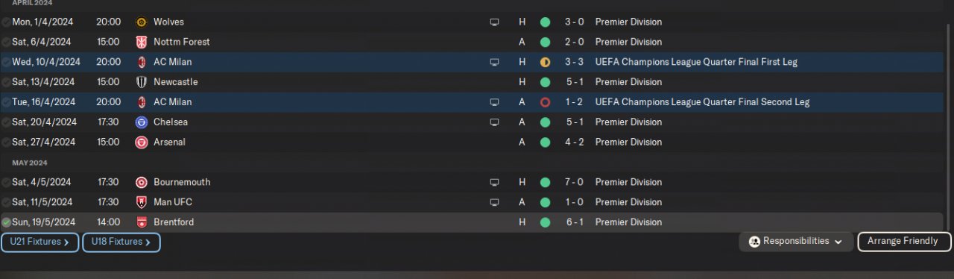Click the Nottm Forest club badge
Viewport: 954px width, 279px height.
click(142, 42)
